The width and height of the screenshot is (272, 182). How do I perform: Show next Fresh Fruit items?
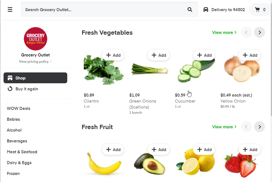click(x=260, y=127)
